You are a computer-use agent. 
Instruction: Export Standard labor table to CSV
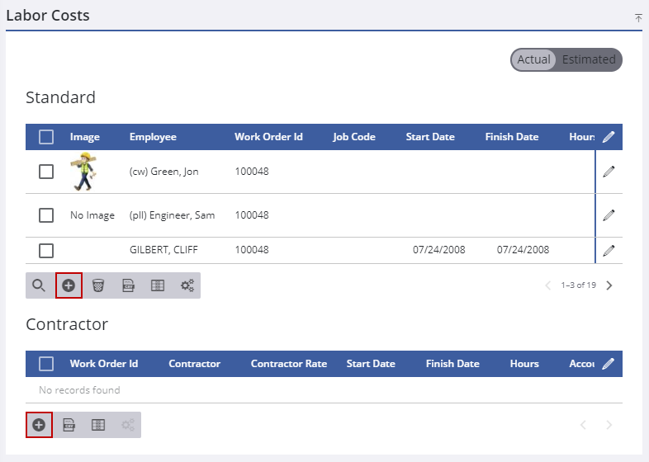(128, 285)
